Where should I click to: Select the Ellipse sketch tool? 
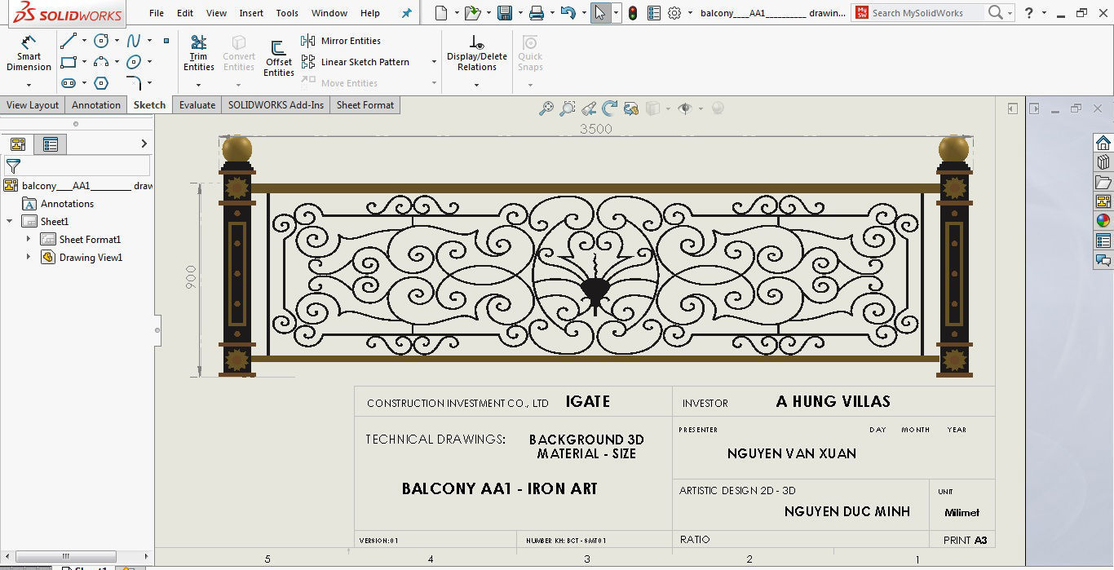[134, 61]
